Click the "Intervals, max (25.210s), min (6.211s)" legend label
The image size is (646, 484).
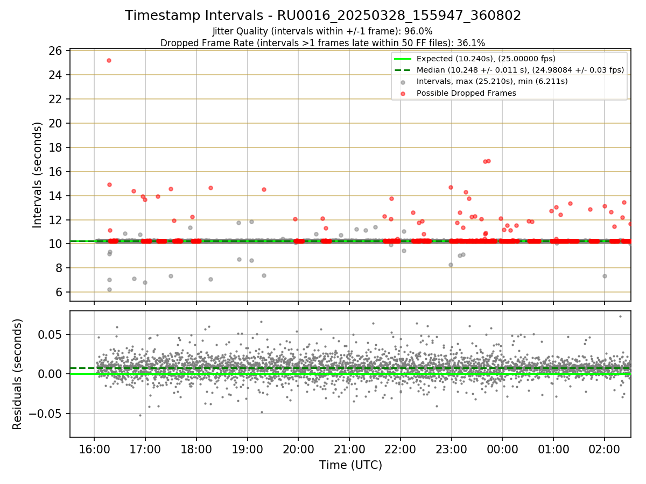[492, 81]
